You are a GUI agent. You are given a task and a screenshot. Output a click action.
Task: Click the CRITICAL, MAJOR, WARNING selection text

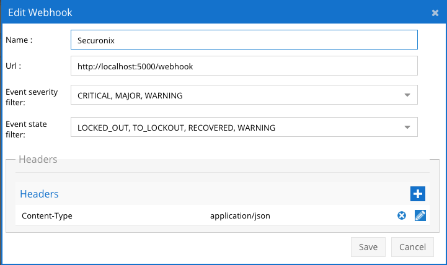coord(130,96)
